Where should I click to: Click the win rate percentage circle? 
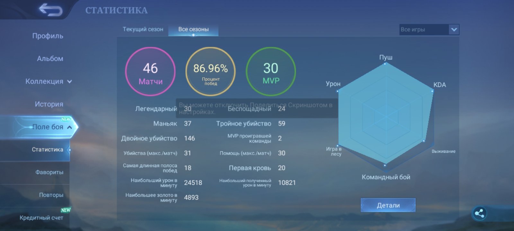coord(210,72)
